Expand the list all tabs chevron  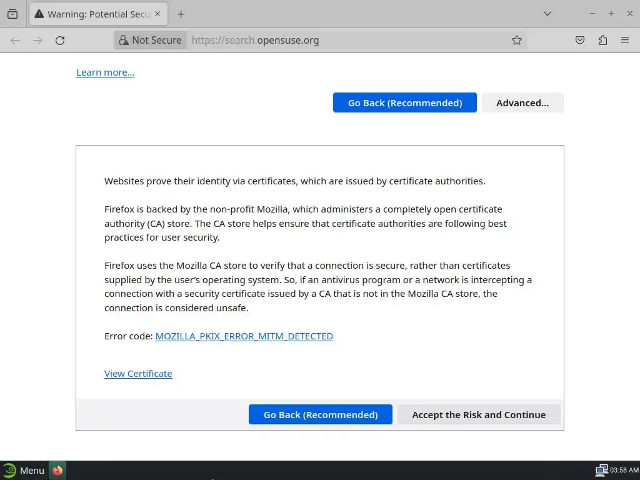click(547, 14)
